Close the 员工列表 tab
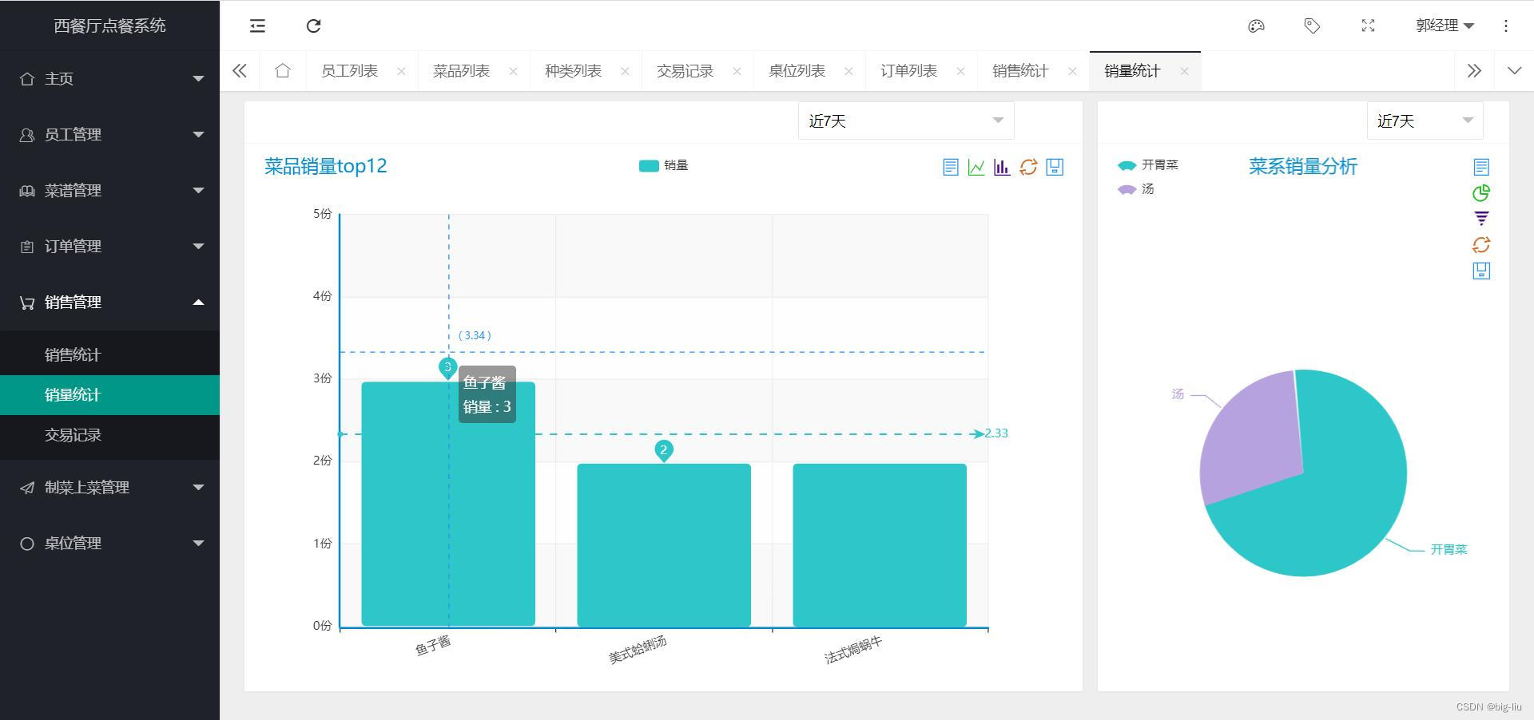The height and width of the screenshot is (720, 1534). (x=401, y=71)
